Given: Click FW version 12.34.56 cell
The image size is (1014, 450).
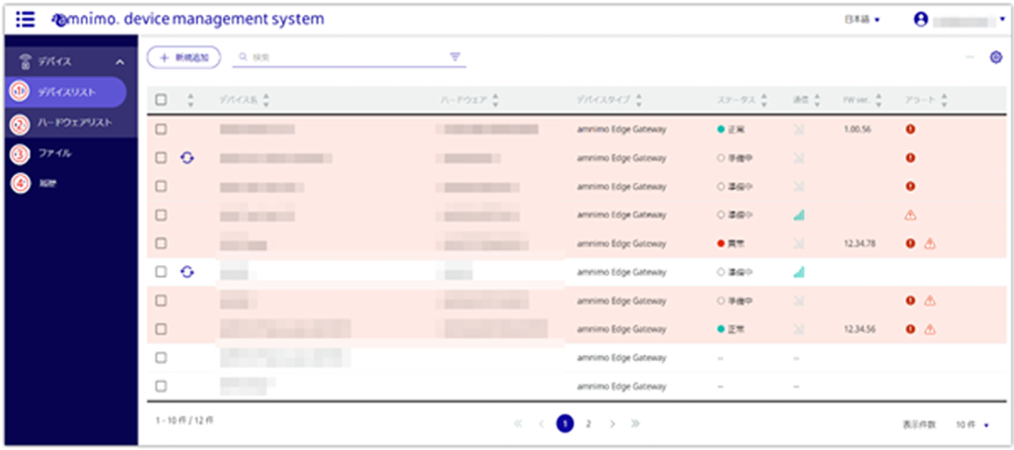Looking at the screenshot, I should 860,329.
